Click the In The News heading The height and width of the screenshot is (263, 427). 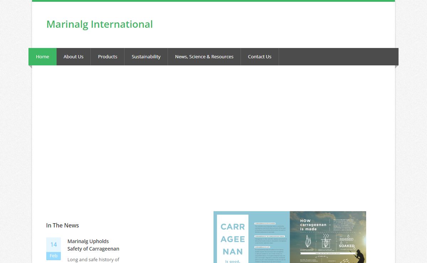click(63, 225)
